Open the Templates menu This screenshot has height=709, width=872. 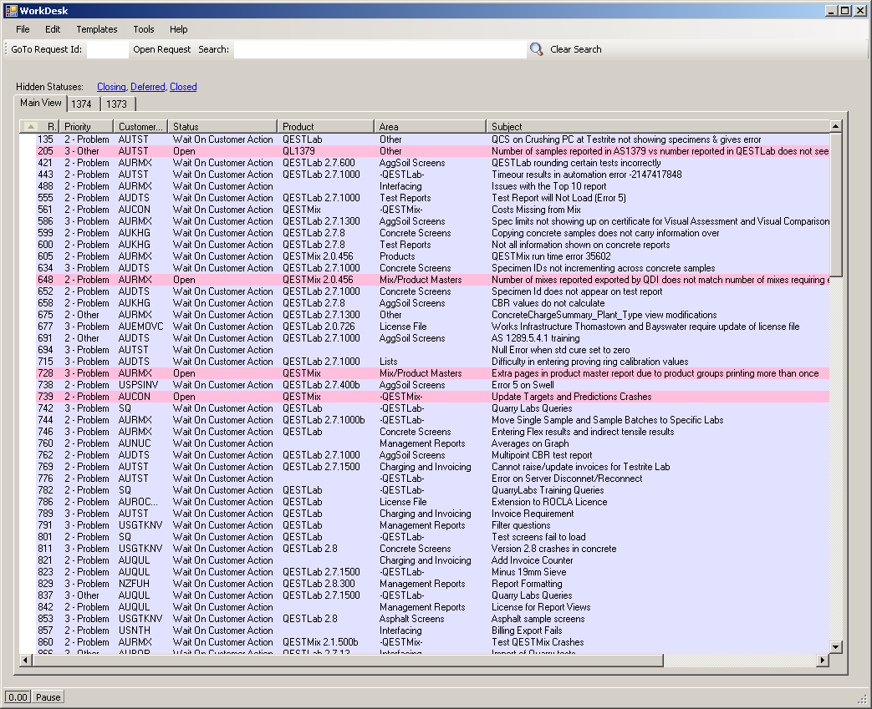[x=97, y=29]
